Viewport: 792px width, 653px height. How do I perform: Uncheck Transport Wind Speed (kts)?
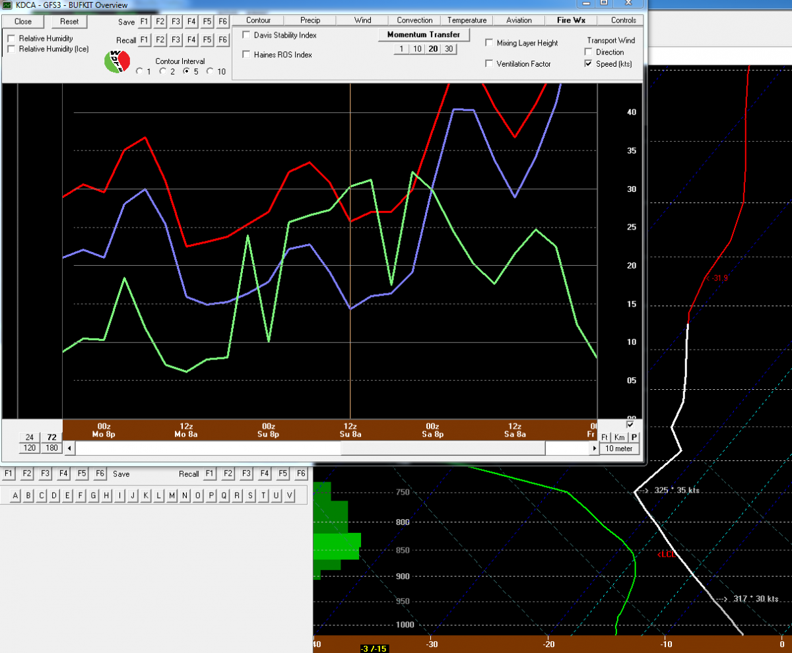point(589,64)
